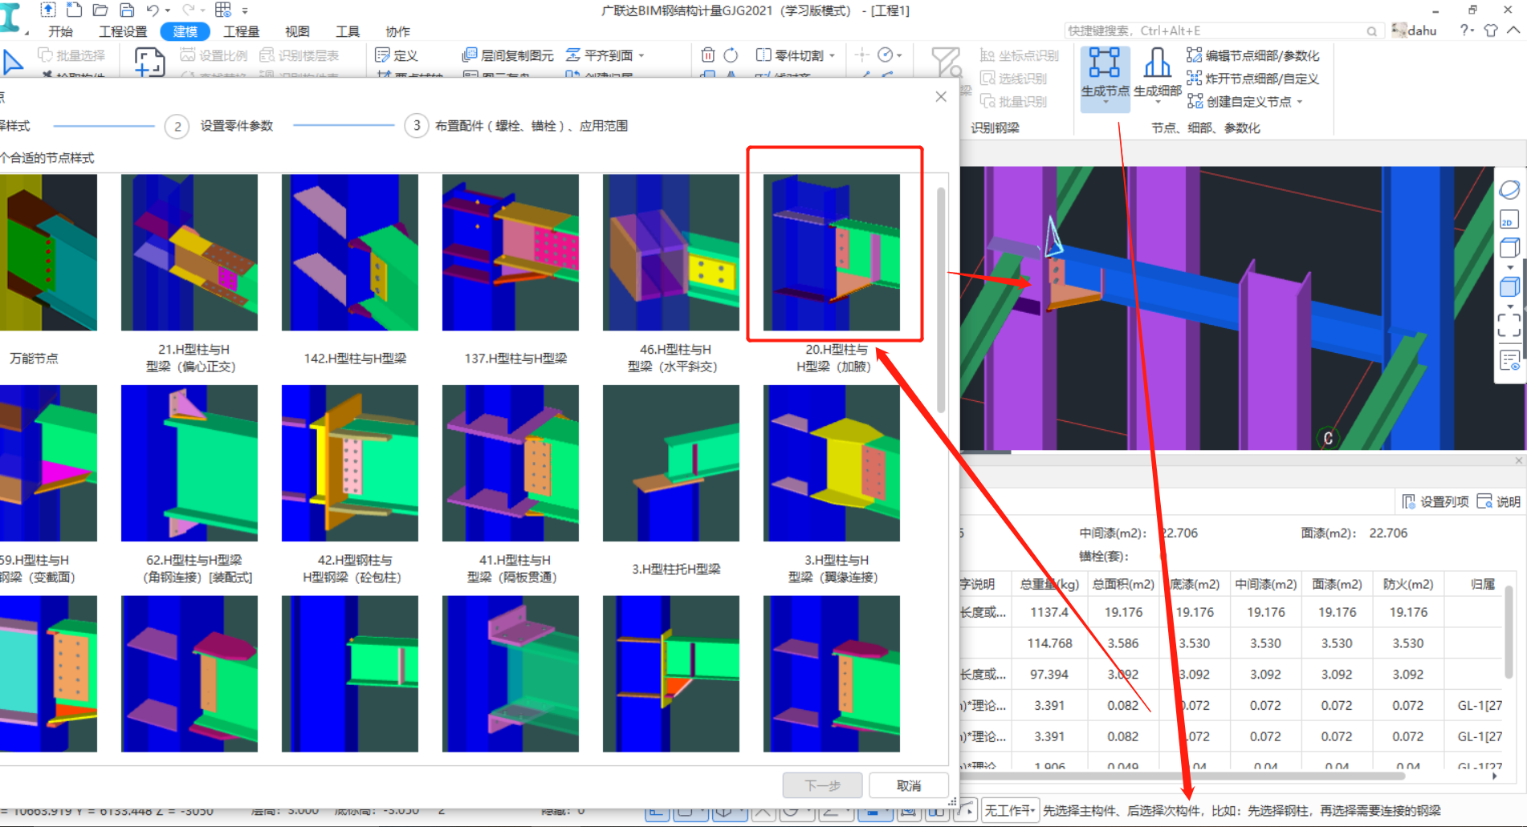
Task: Click the node style dialog vertical scrollbar
Action: tap(941, 300)
